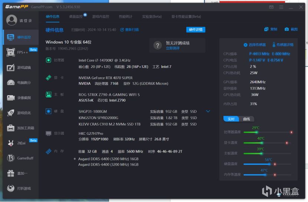This screenshot has height=202, width=308.
Task: Click GPU频率 2640MHz value
Action: (x=258, y=82)
